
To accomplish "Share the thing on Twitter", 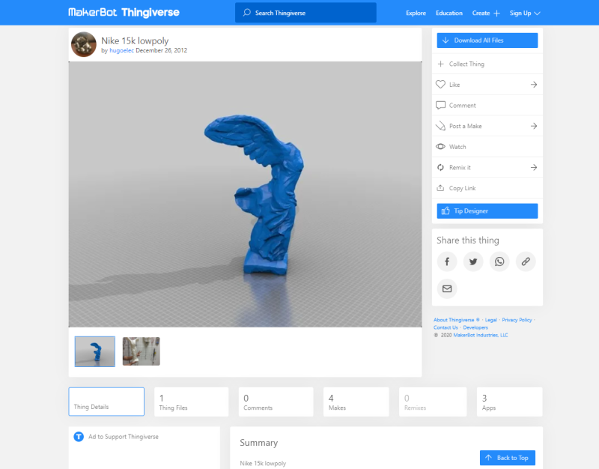I will click(473, 261).
